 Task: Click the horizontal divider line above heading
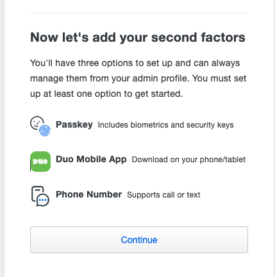(x=139, y=13)
